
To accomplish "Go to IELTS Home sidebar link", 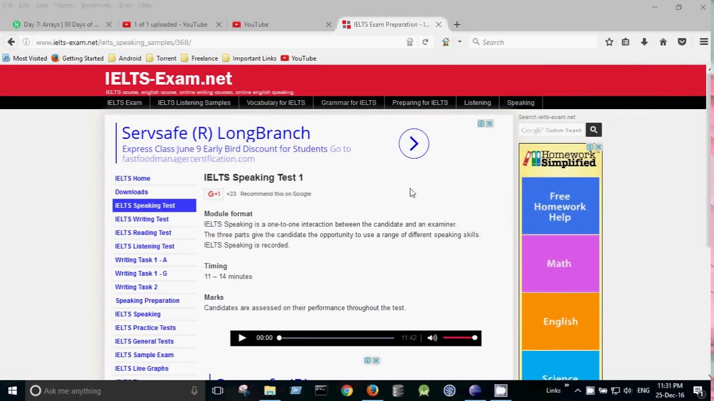I will (x=132, y=178).
